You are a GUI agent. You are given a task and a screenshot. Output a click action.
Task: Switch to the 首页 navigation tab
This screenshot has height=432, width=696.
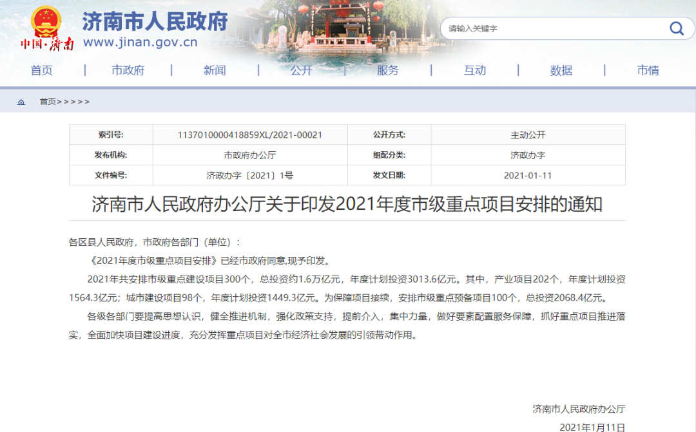point(41,70)
